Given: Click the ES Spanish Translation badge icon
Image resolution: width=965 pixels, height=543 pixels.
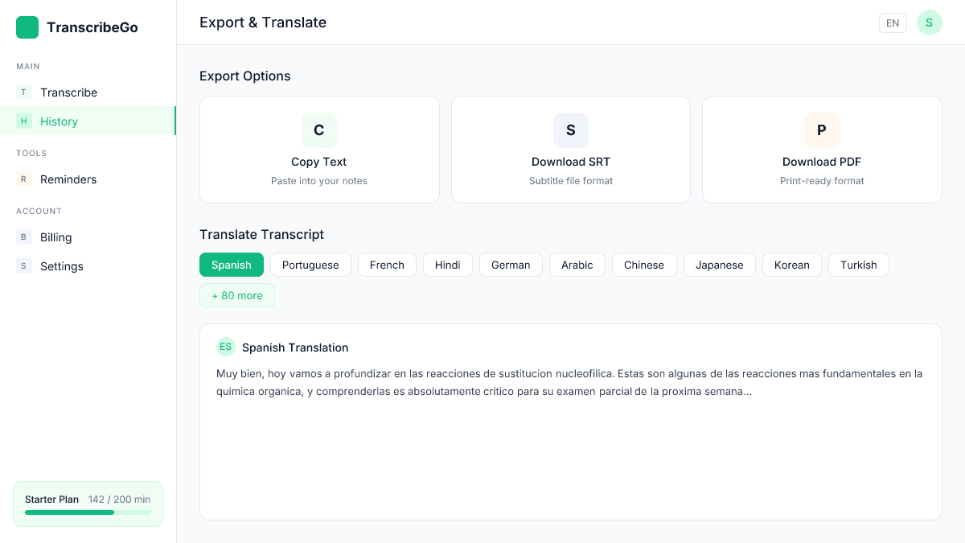Looking at the screenshot, I should [x=226, y=347].
